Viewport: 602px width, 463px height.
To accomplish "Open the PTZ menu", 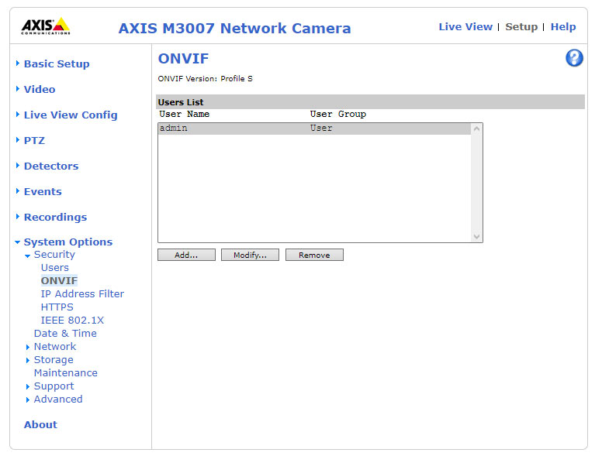I will 35,140.
